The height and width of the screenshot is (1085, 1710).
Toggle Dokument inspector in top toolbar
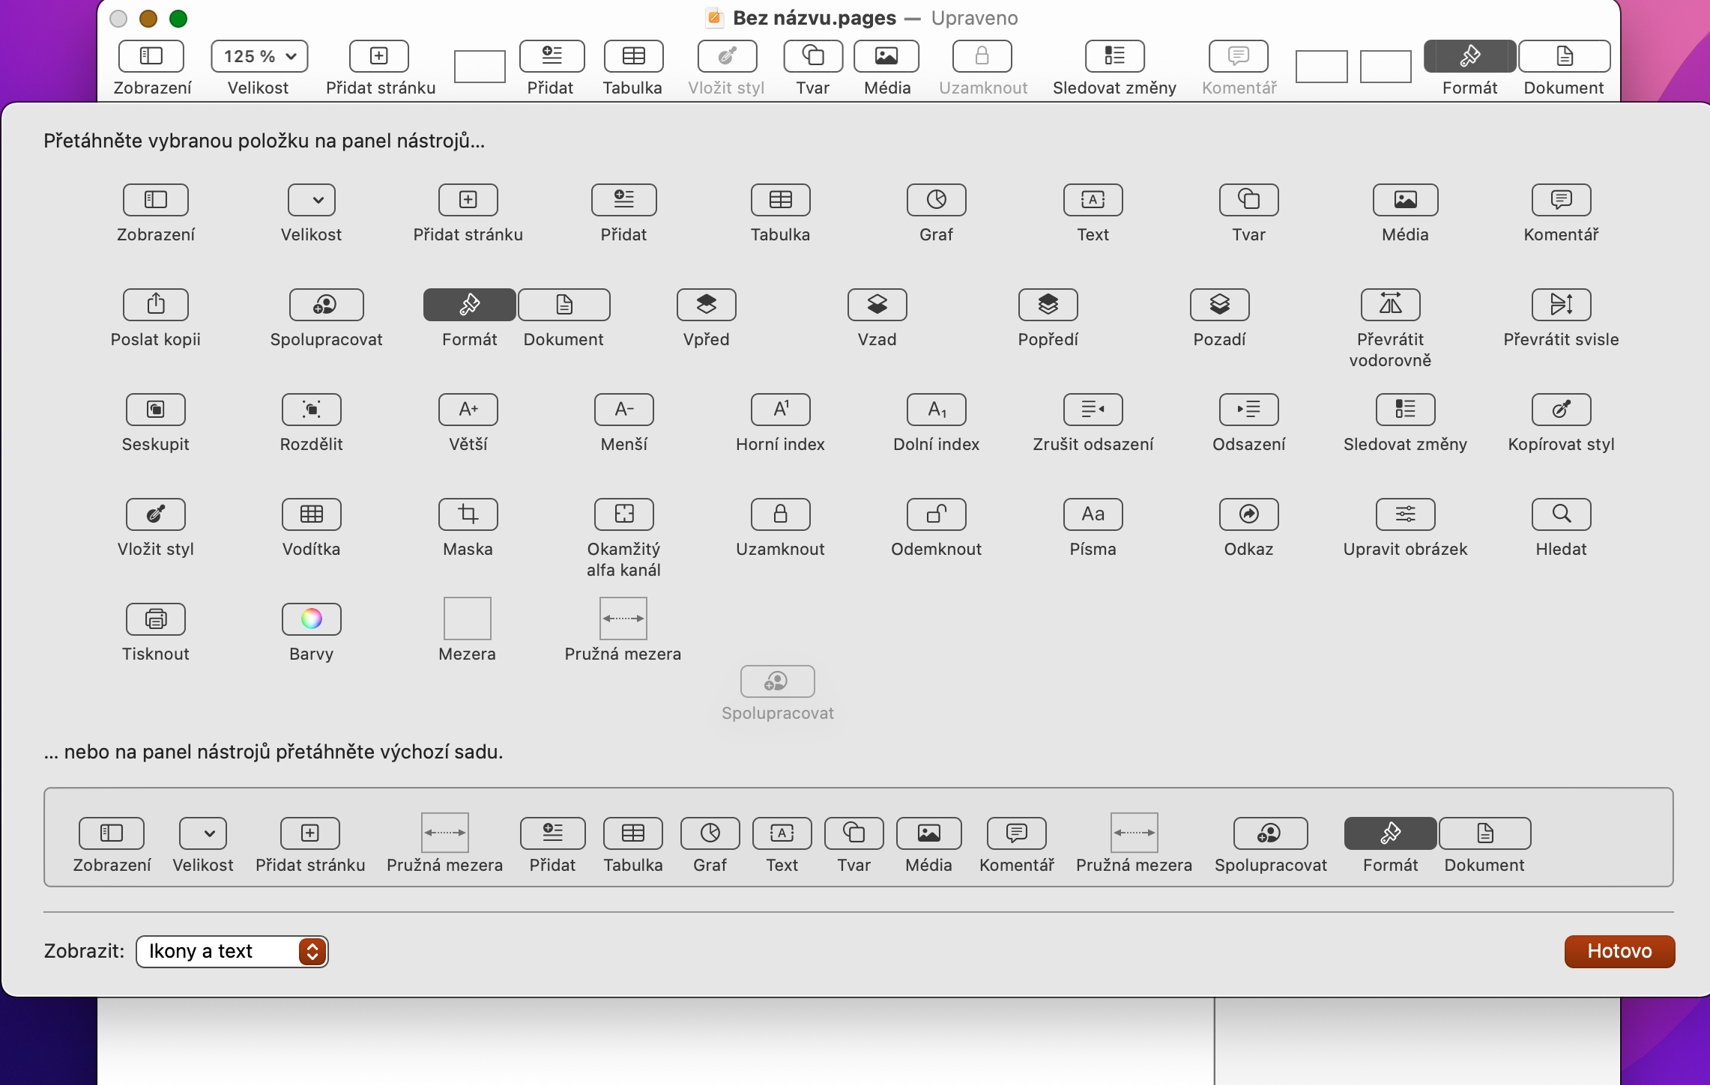pos(1564,57)
